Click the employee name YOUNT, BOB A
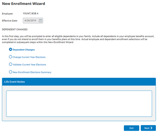Screen dimensions: 158x133 30,14
